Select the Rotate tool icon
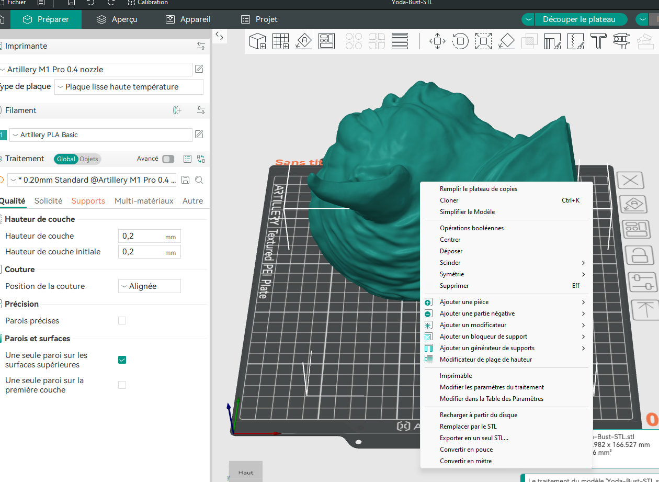This screenshot has width=659, height=482. coord(460,41)
